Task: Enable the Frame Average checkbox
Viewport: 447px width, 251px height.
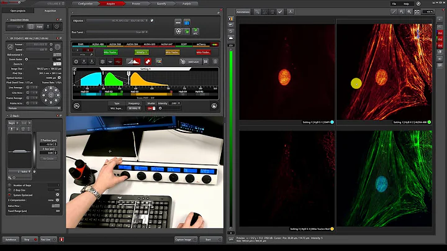Action: (x=28, y=98)
